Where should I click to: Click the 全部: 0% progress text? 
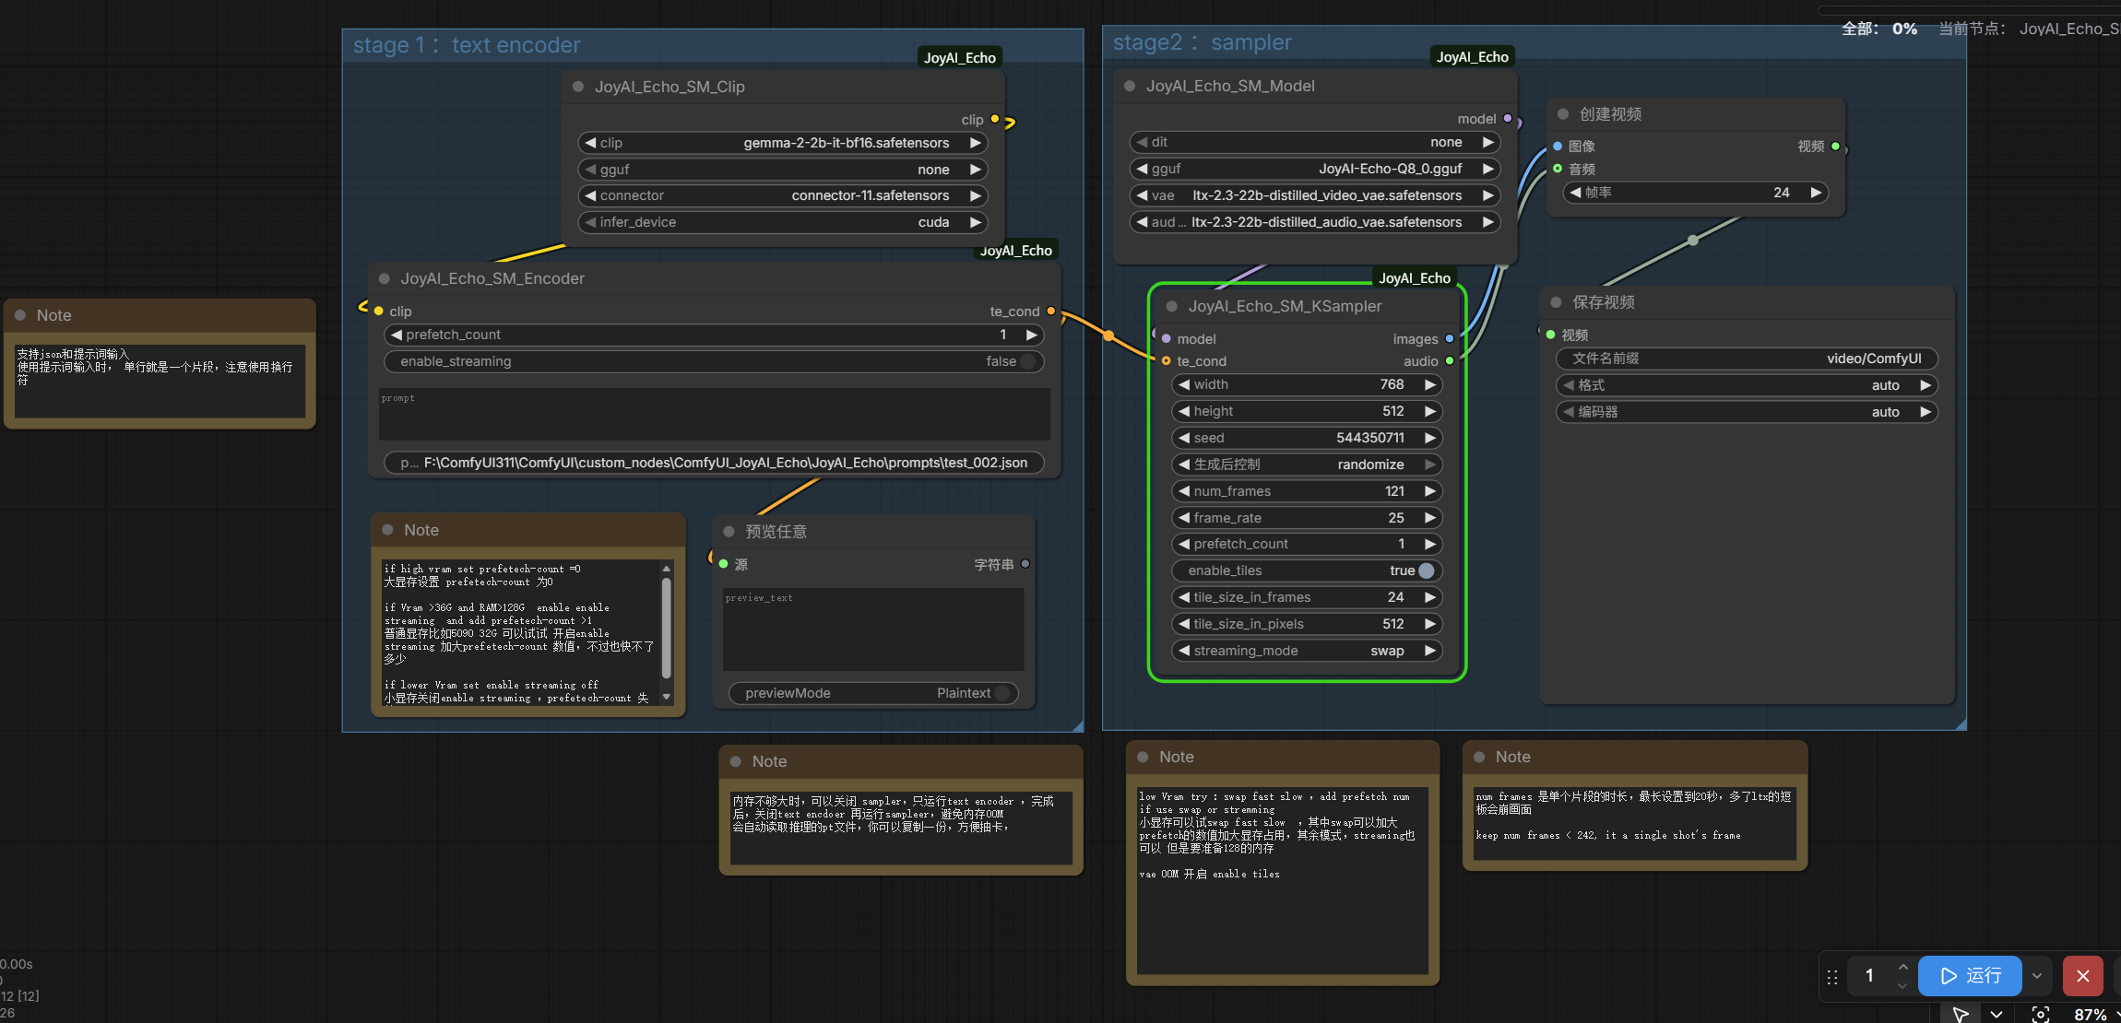tap(1879, 29)
